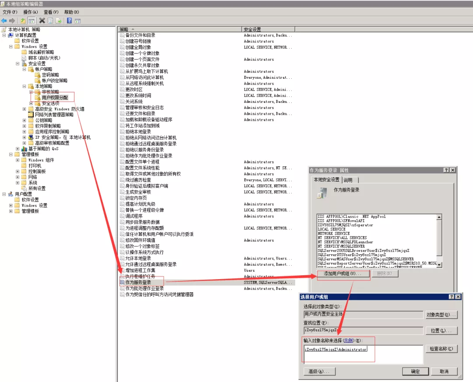The width and height of the screenshot is (473, 382).
Task: Collapse the 计算机配置 tree node
Action: click(x=4, y=35)
